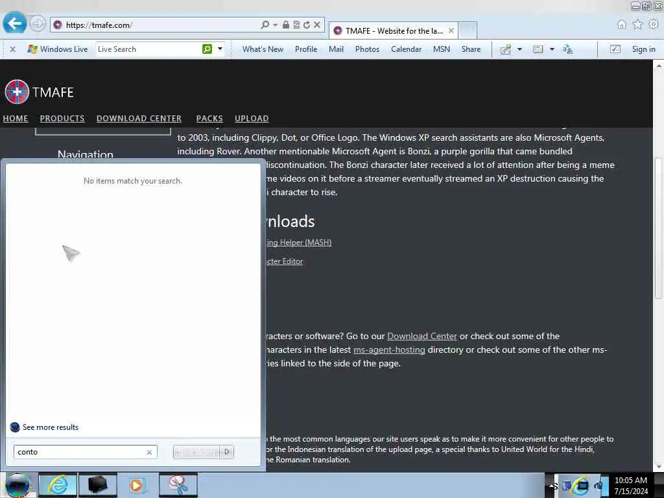Open Windows Media Player from taskbar
The image size is (664, 498).
click(137, 485)
